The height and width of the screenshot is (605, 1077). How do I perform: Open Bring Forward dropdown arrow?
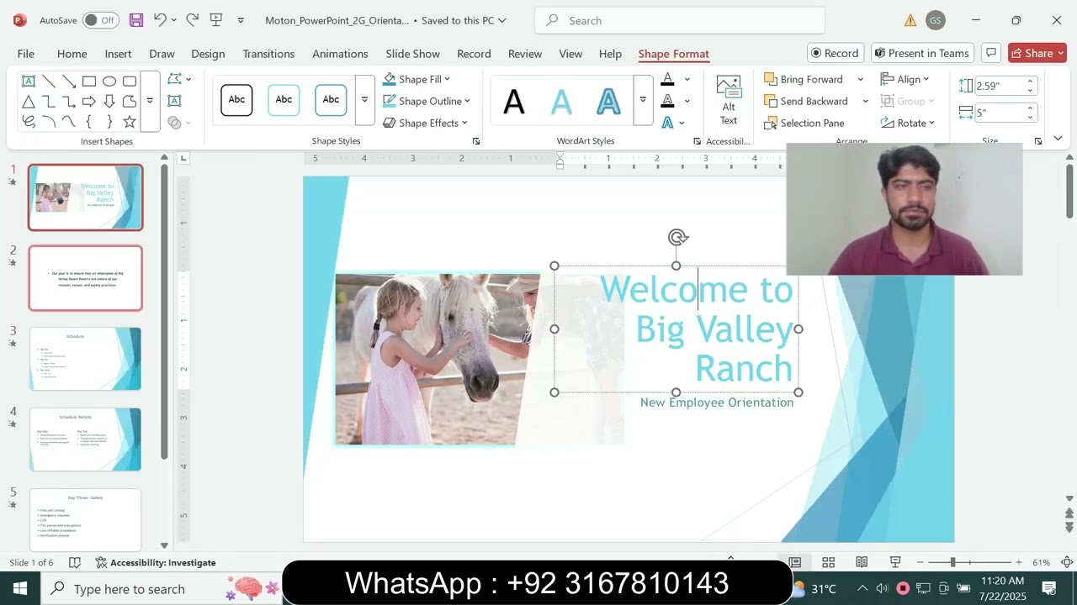(860, 79)
